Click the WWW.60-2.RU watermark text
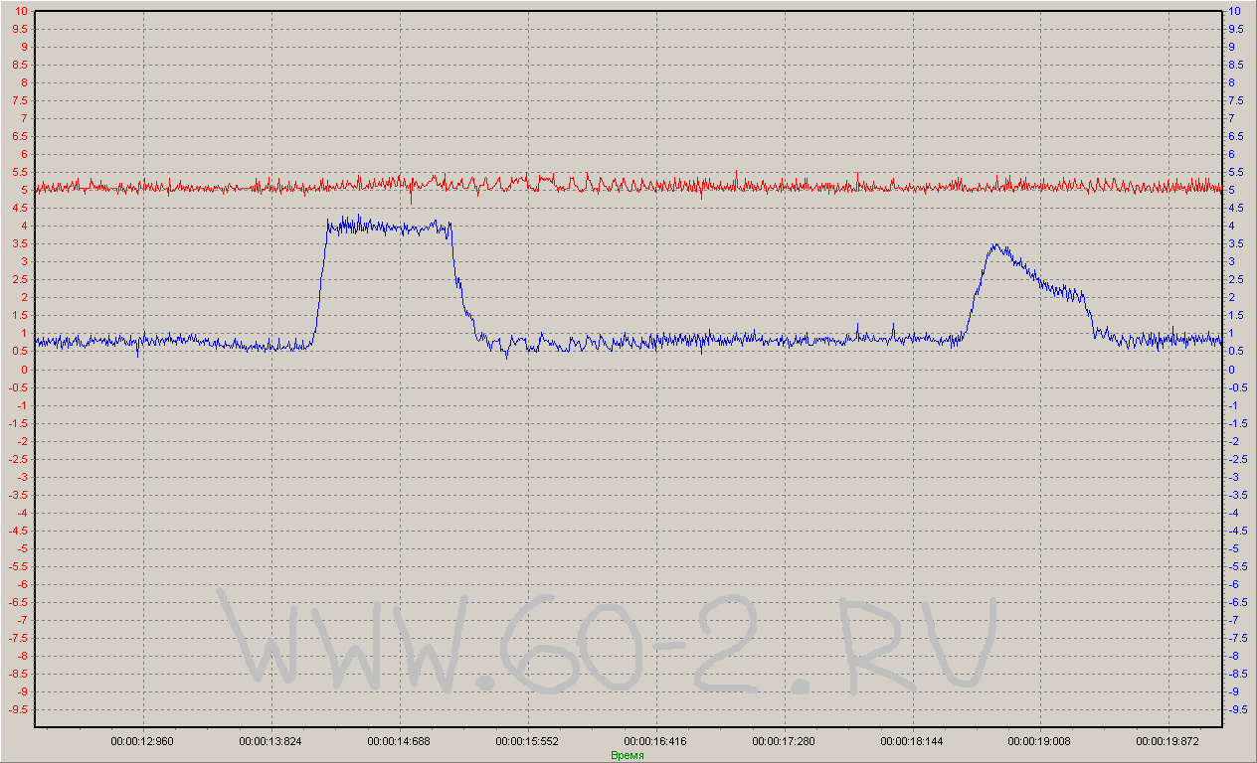Screen dimensions: 1257x763 point(607,644)
